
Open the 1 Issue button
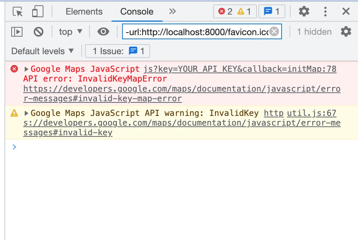coord(118,51)
